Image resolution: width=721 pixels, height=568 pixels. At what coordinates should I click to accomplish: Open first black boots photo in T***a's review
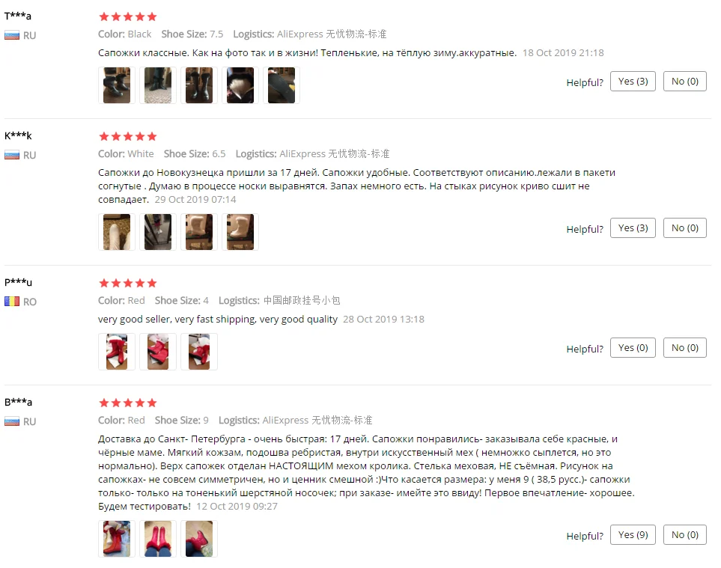117,85
